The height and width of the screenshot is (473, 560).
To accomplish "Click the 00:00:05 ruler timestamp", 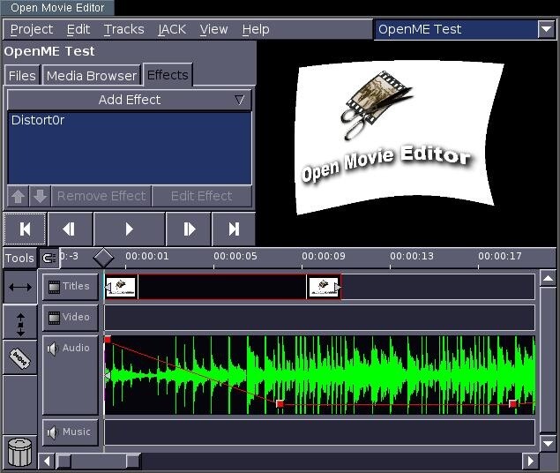I will [235, 256].
